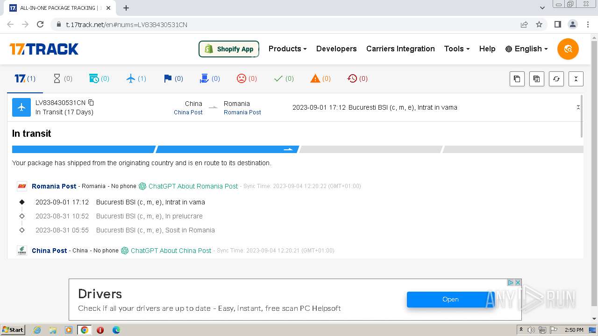Select the Info Received filter tab
This screenshot has height=336, width=598.
click(x=99, y=78)
